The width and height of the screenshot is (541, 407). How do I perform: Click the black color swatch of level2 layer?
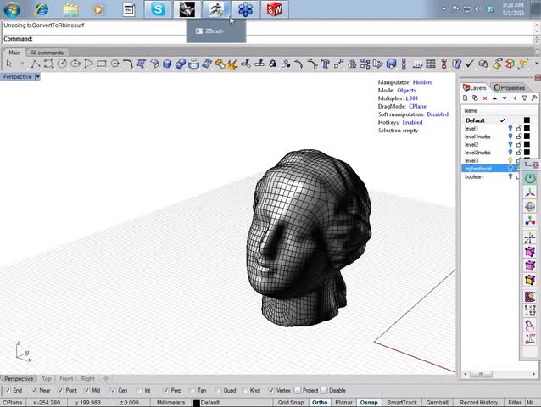coord(527,144)
